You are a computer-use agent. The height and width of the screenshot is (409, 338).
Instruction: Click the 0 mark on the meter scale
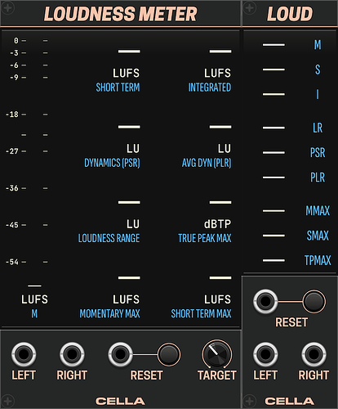(x=16, y=41)
